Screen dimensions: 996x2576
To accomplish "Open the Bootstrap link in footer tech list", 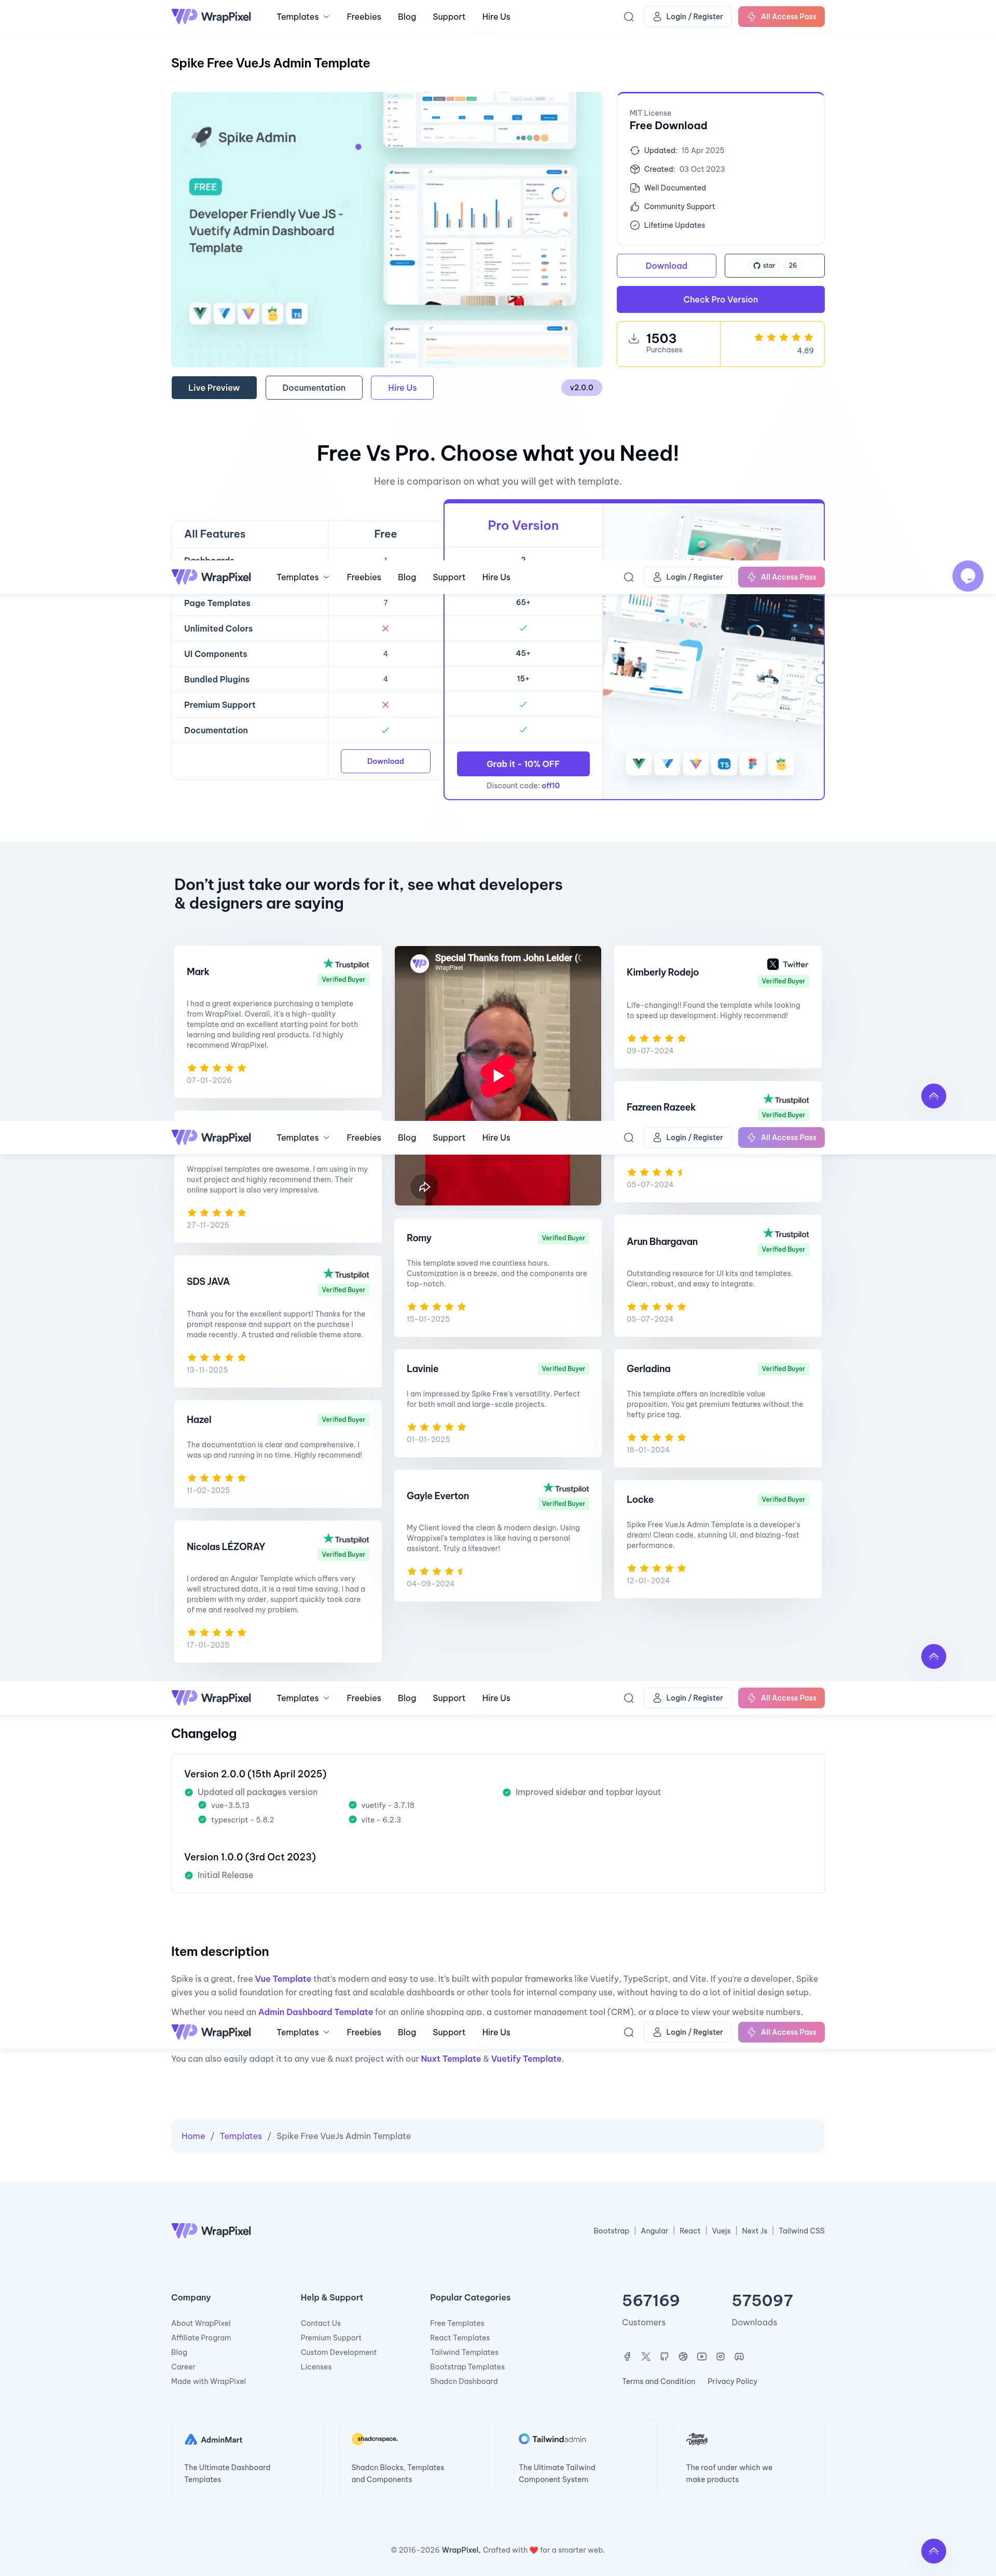I will tap(611, 2231).
